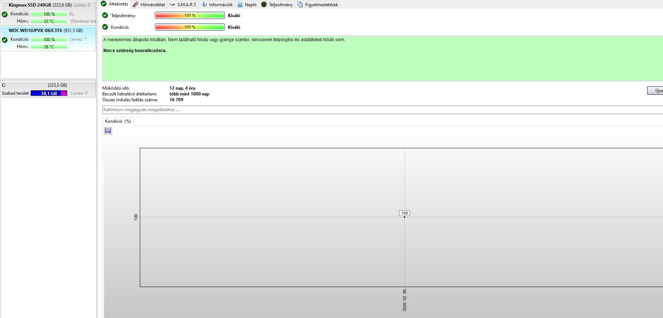The height and width of the screenshot is (318, 663).
Task: Click the '(223,0 GB)' partition size
Action: coord(57,85)
